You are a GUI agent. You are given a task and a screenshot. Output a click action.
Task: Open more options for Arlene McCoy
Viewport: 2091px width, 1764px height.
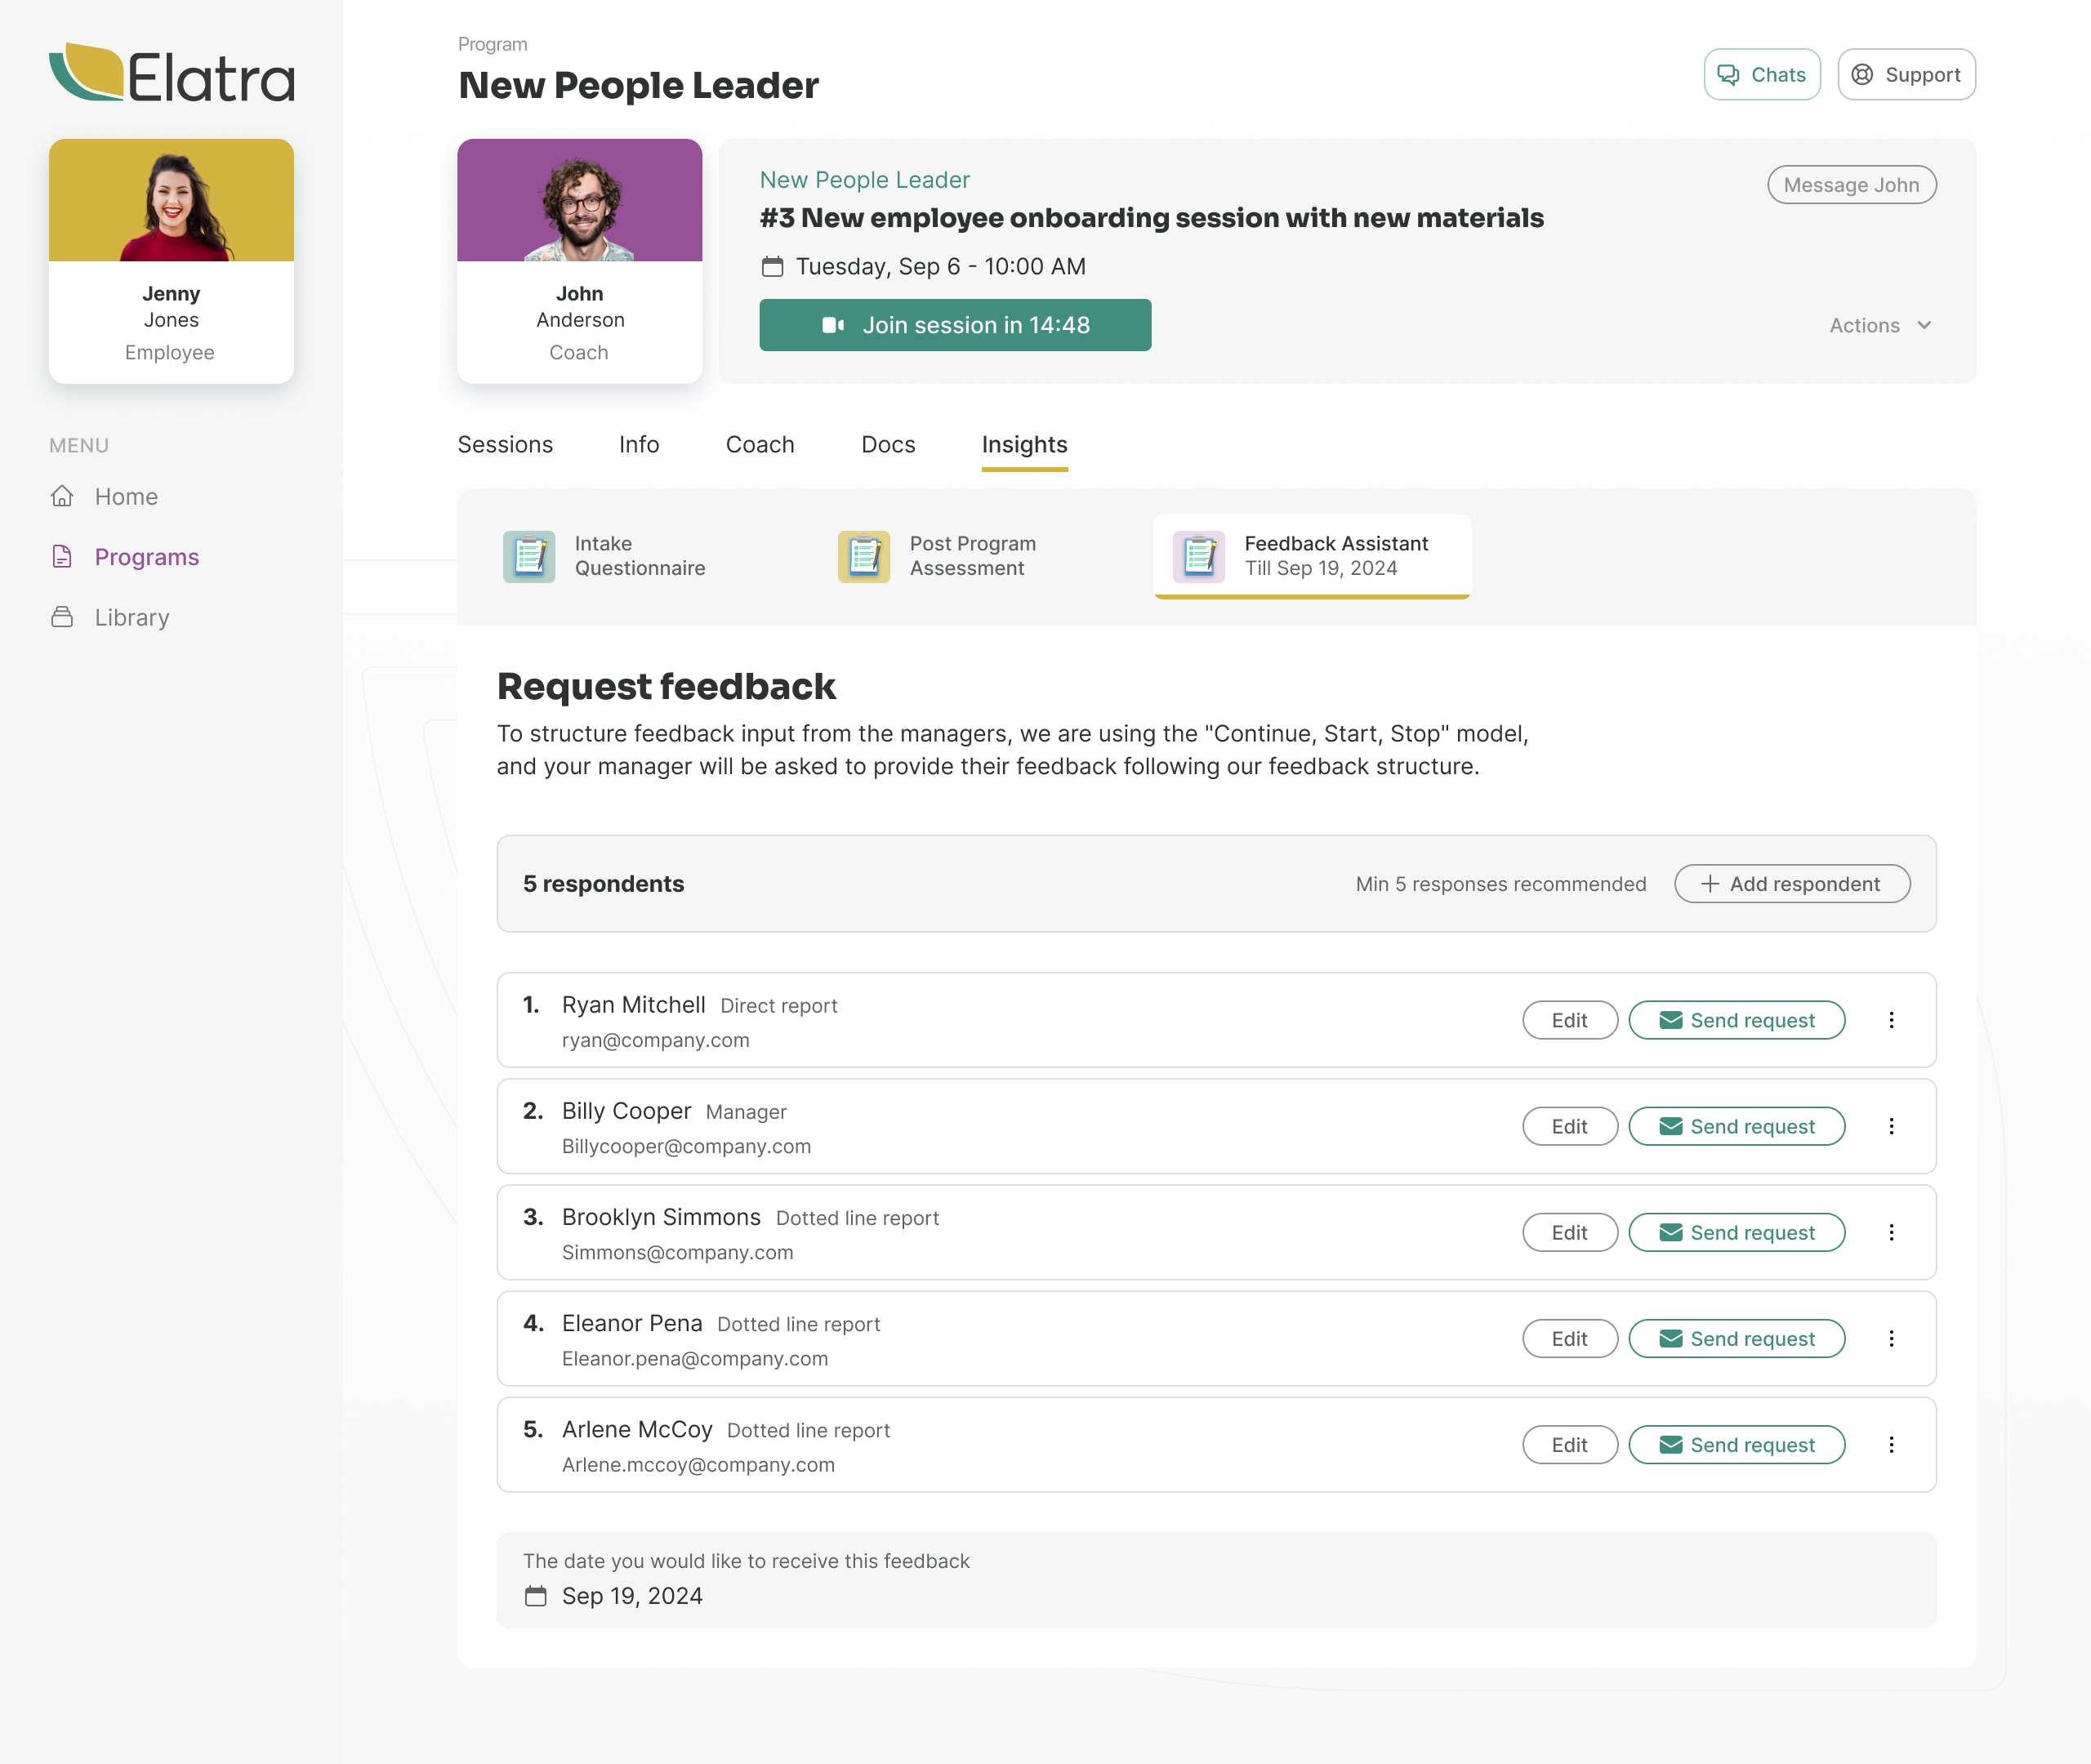pos(1891,1445)
